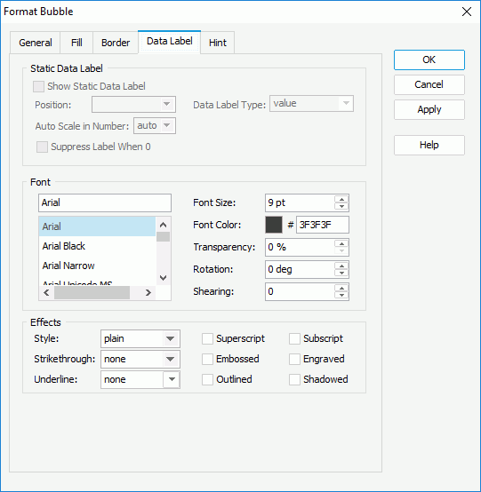Click the Apply button
This screenshot has height=492, width=481.
429,109
